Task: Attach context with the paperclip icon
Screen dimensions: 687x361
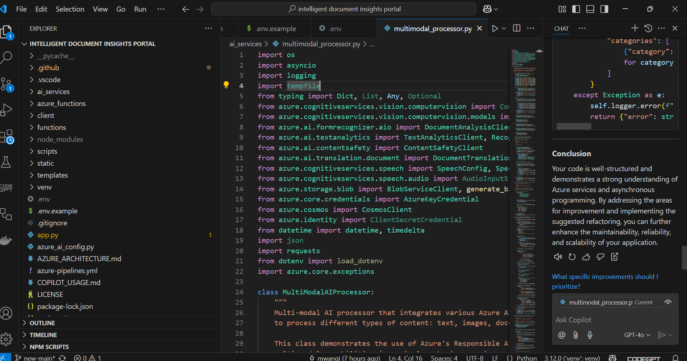Action: coord(576,335)
